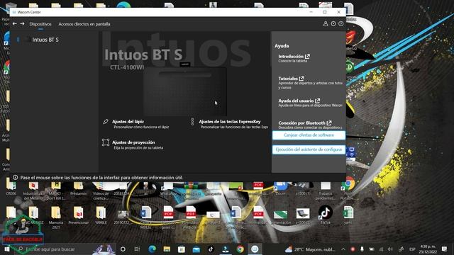Screen dimensions: 454x255
Task: Open the clock showing 4:30 p. m.
Action: point(428,249)
